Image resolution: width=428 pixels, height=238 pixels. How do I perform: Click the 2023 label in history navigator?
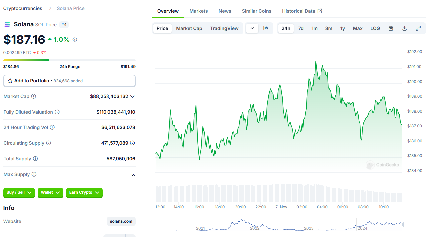tap(309, 228)
